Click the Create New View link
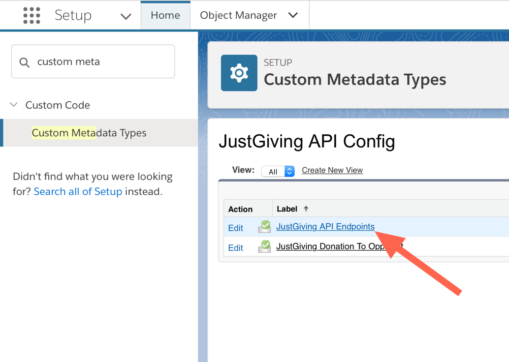The width and height of the screenshot is (509, 362). [x=332, y=170]
